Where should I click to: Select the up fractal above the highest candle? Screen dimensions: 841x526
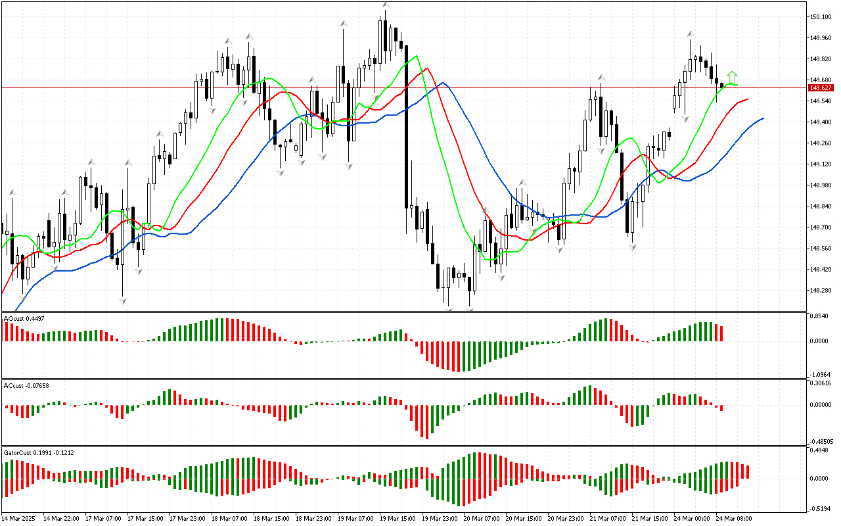point(386,5)
